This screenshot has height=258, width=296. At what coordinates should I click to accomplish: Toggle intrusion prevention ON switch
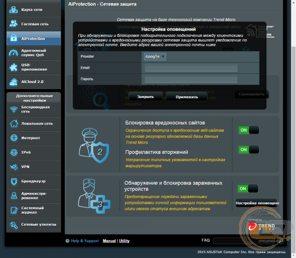point(248,150)
